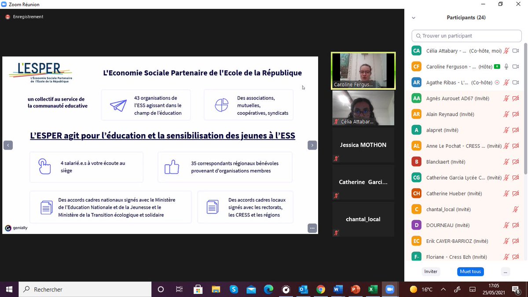
Task: Toggle Célia Attabary's muted microphone
Action: (x=506, y=51)
